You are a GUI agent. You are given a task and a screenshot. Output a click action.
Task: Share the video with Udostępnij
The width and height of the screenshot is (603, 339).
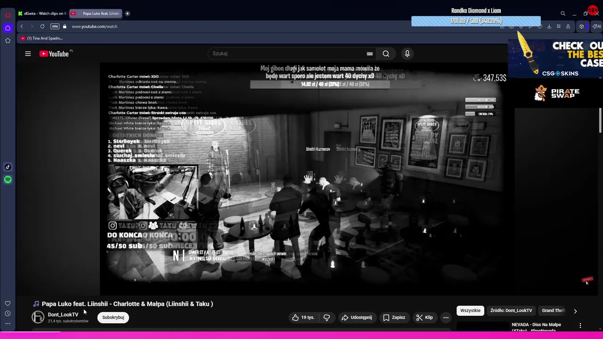pyautogui.click(x=357, y=317)
